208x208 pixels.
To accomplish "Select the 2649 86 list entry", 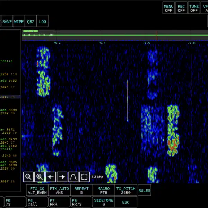I will [8, 155].
